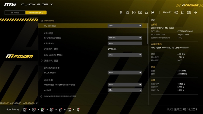Click the document file icon in toolbar

point(153,12)
